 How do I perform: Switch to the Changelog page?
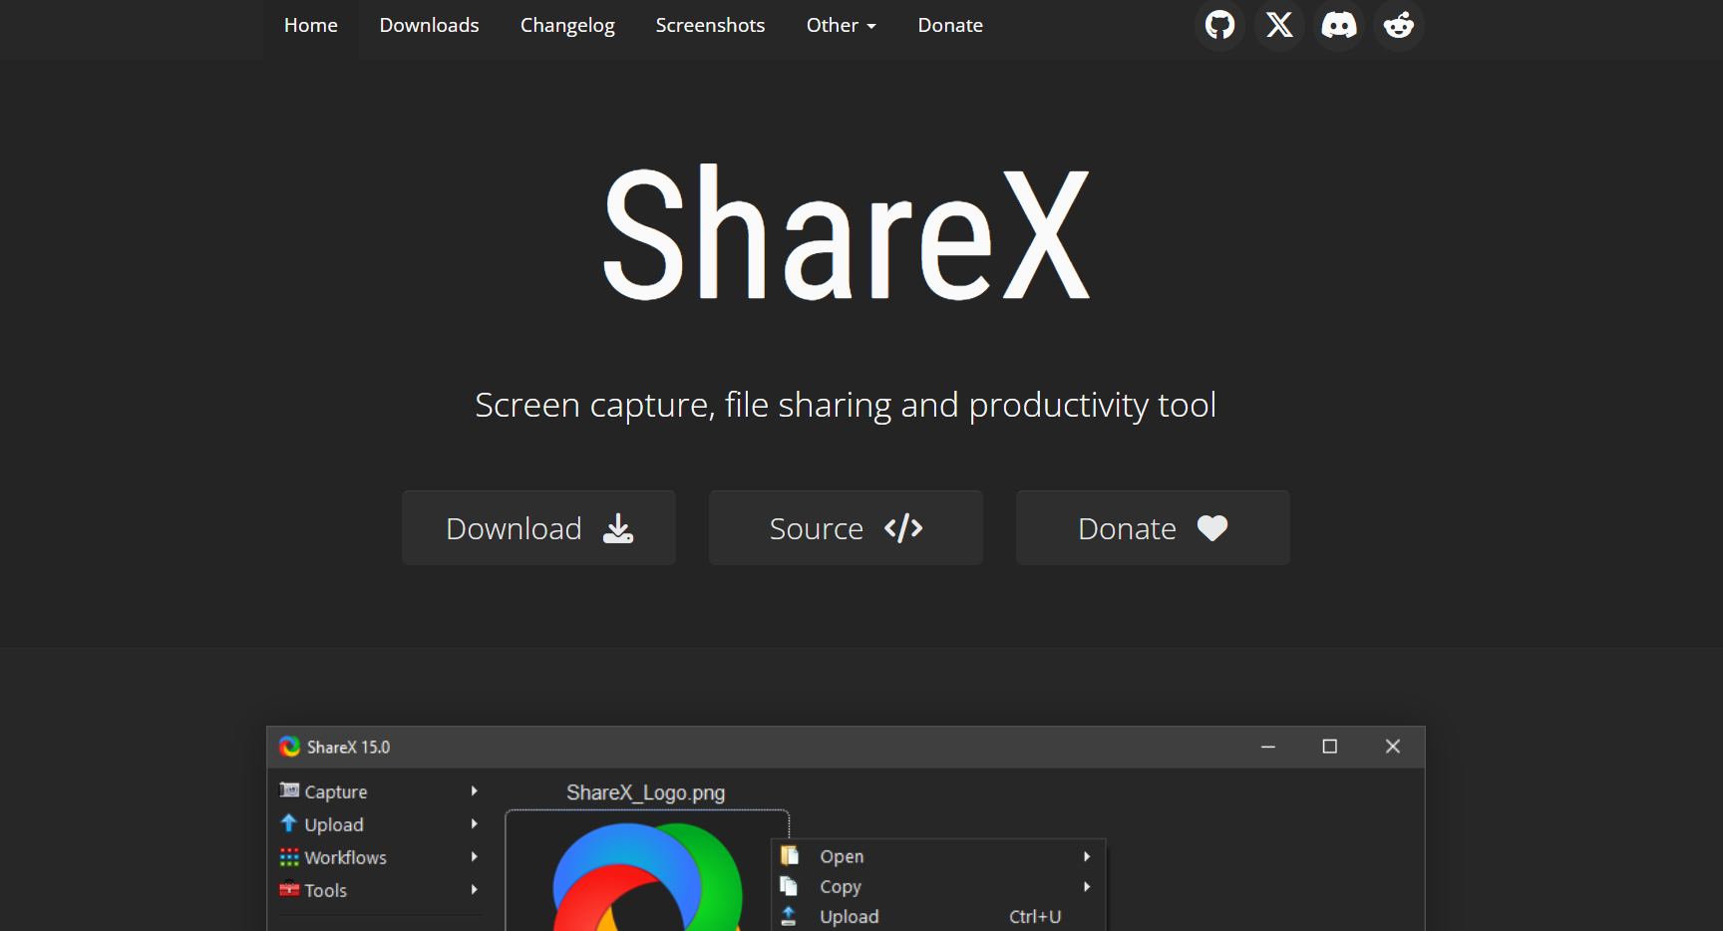point(566,25)
